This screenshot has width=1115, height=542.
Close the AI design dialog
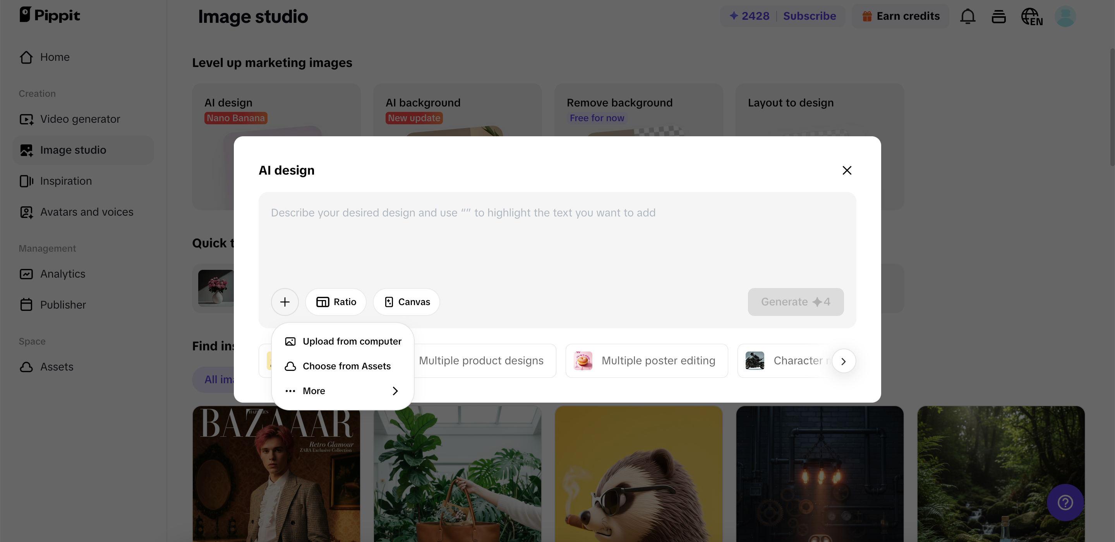pos(847,170)
